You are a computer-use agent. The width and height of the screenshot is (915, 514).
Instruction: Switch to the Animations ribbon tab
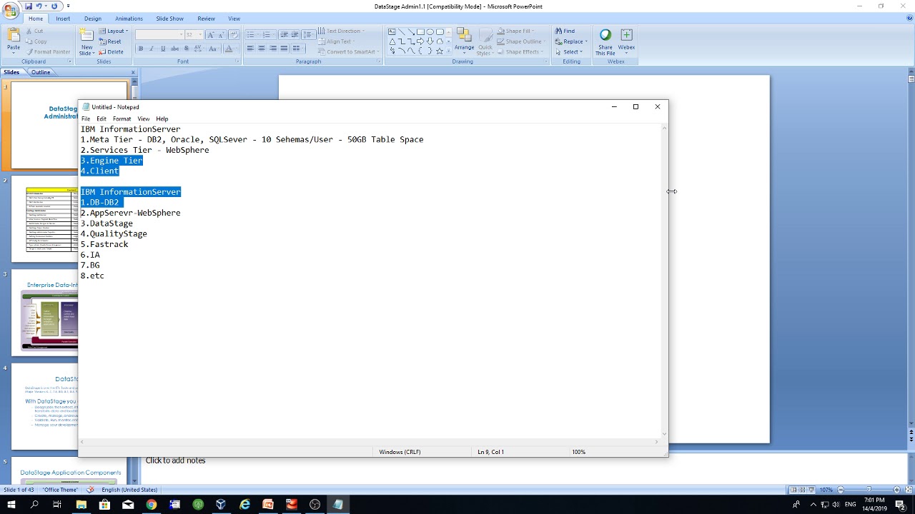click(x=129, y=19)
